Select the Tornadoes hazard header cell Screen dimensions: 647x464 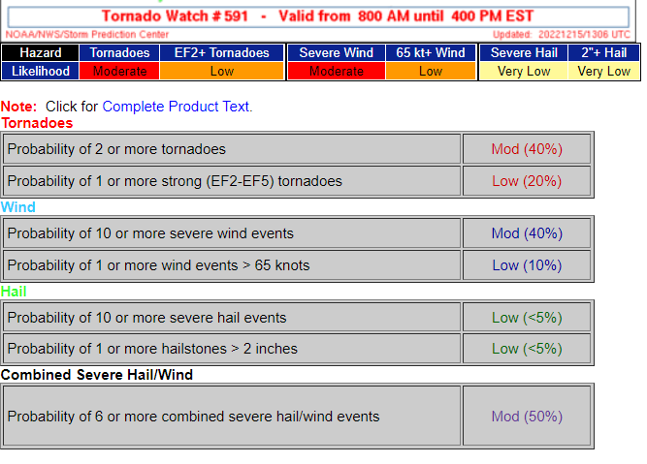pos(119,52)
